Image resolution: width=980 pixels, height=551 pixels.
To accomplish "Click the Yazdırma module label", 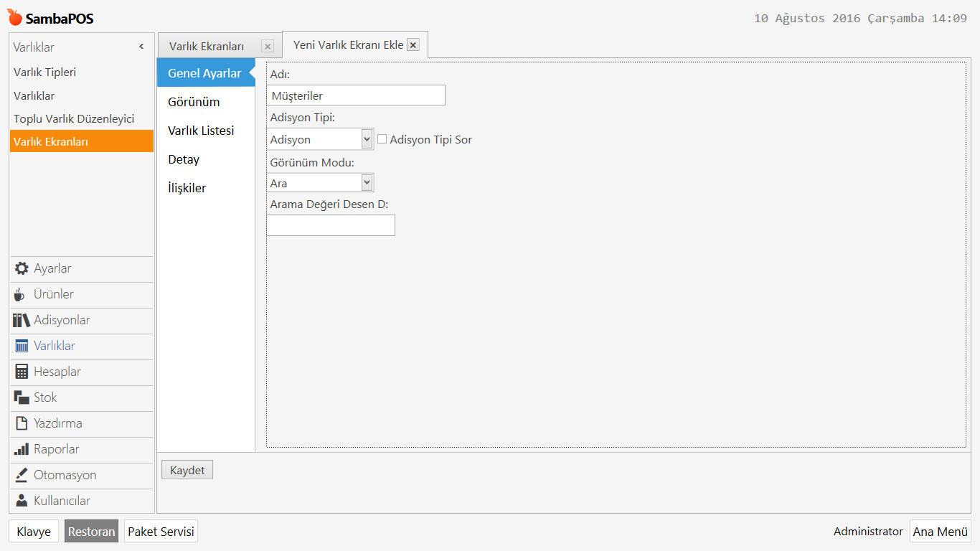I will (x=58, y=423).
